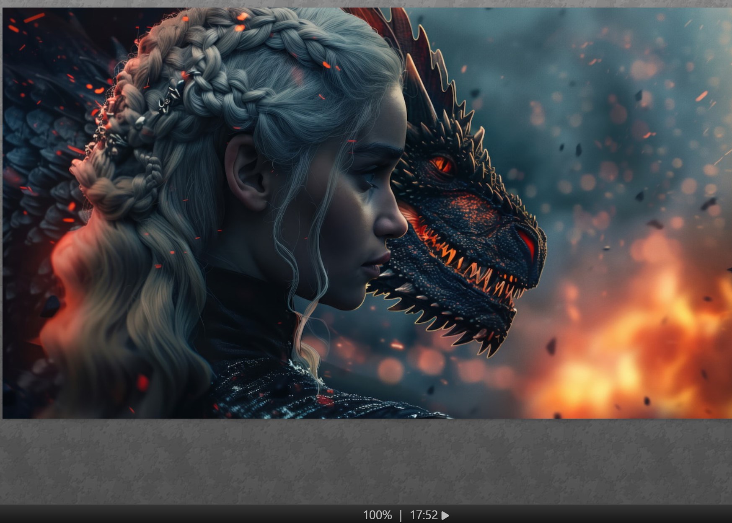Click the 100% zoom level indicator
This screenshot has width=732, height=523.
377,515
